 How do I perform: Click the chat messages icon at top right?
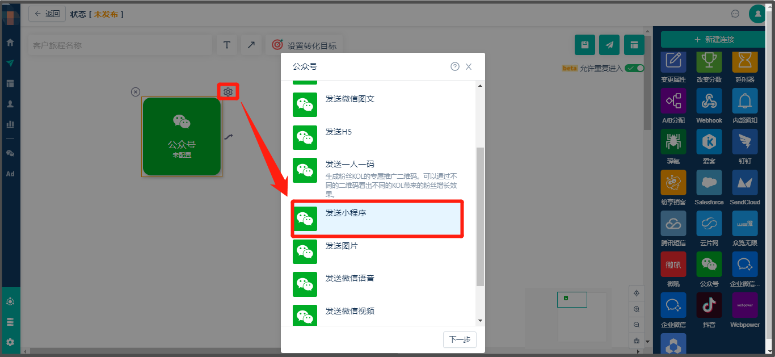point(735,14)
